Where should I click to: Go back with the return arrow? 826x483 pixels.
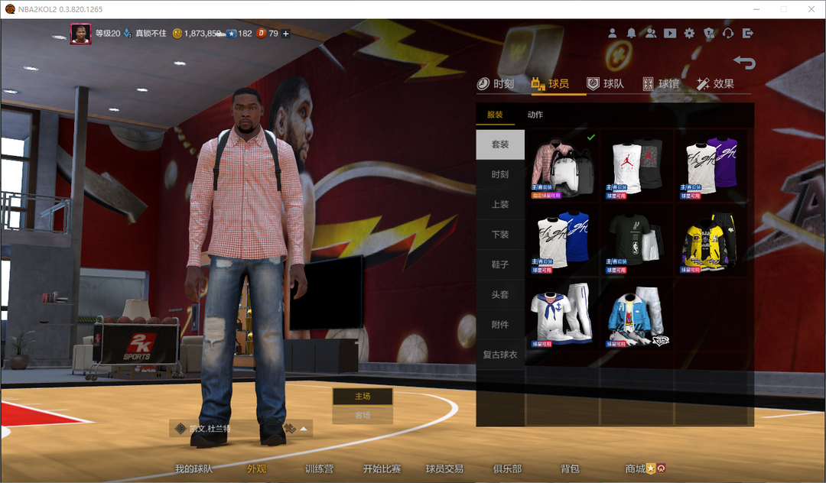[x=744, y=63]
